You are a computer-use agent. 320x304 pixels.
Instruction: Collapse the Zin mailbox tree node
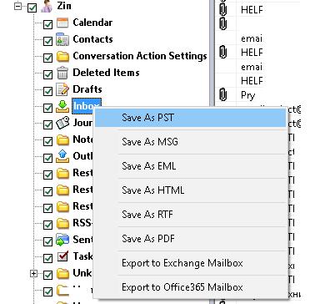click(17, 7)
